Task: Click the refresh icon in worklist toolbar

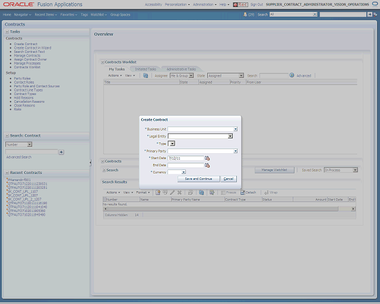Action: pos(145,75)
